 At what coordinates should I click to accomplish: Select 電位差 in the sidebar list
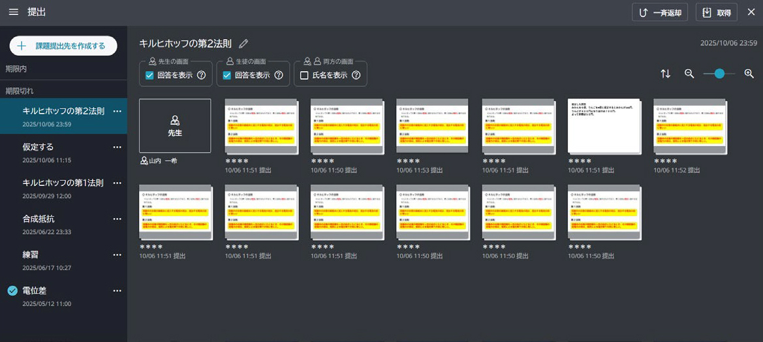click(63, 296)
